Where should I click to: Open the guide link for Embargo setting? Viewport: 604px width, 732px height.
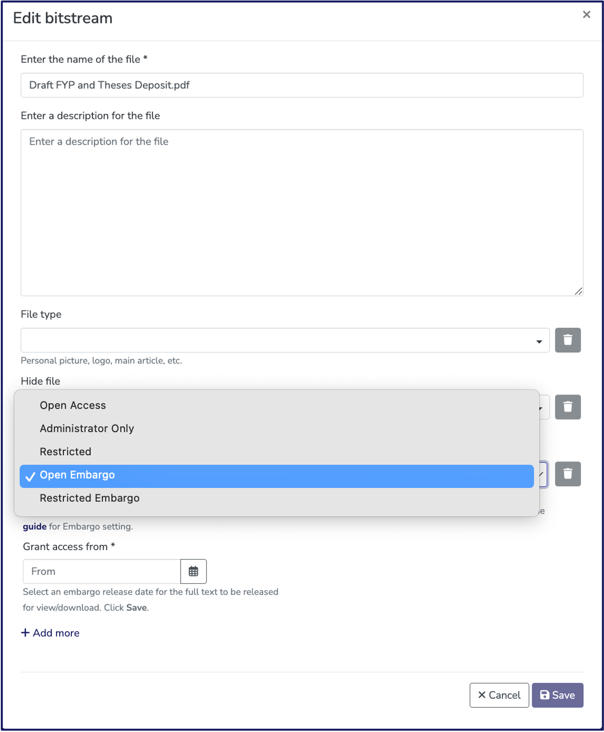[34, 526]
